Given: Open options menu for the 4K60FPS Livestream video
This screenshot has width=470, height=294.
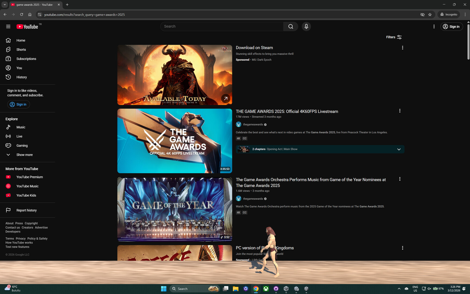Looking at the screenshot, I should click(x=400, y=111).
